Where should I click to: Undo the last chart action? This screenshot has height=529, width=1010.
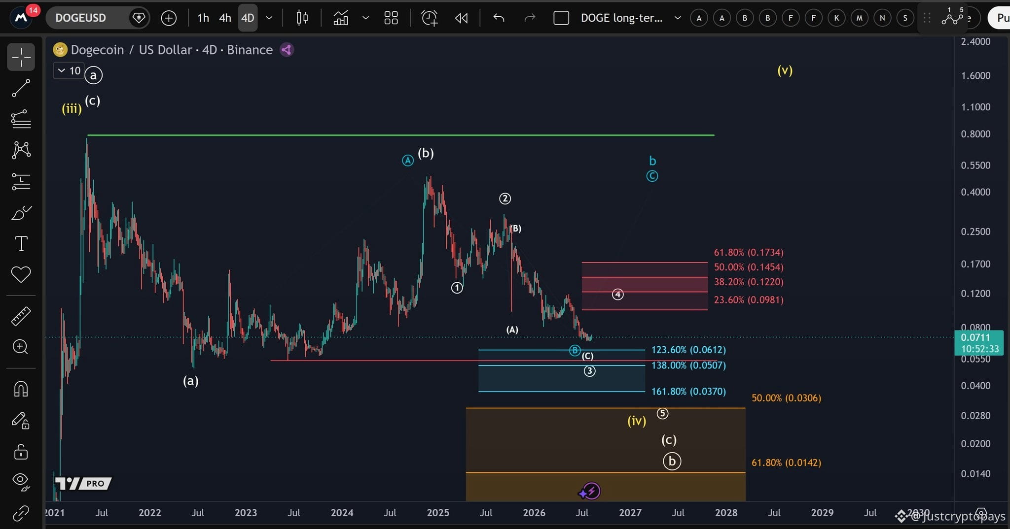click(x=499, y=18)
